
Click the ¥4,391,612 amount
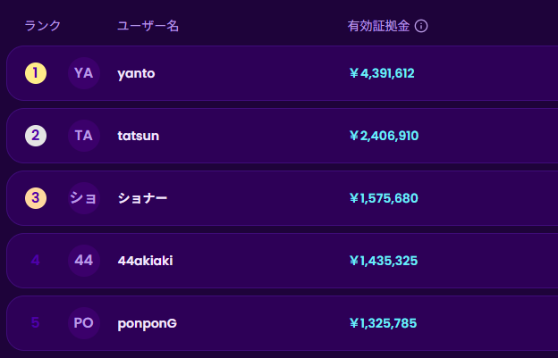coord(382,73)
